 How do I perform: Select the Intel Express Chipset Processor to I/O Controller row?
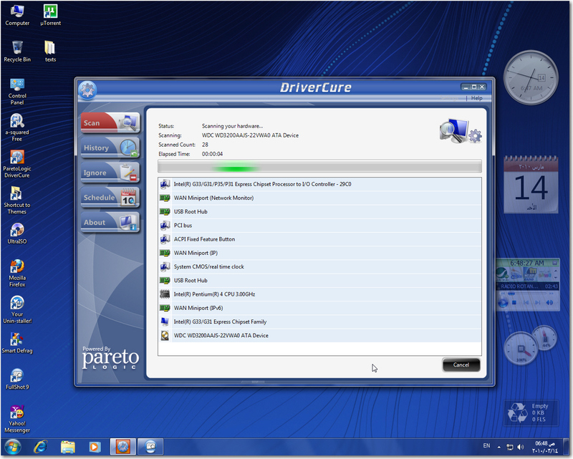tap(319, 184)
